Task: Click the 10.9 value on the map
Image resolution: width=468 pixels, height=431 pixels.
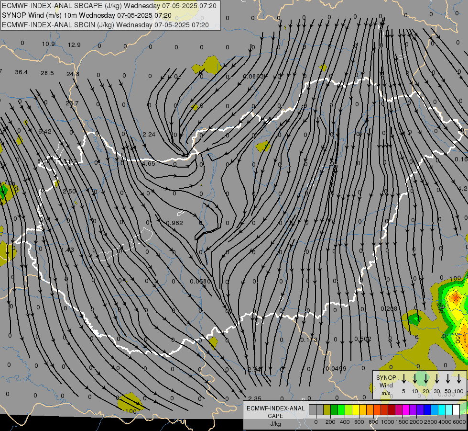Action: click(48, 44)
